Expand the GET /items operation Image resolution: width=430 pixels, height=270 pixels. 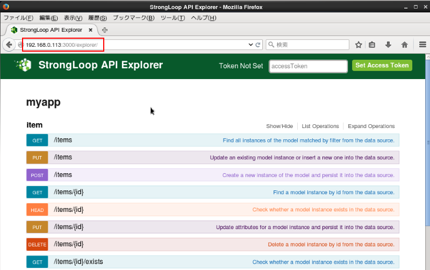(62, 140)
